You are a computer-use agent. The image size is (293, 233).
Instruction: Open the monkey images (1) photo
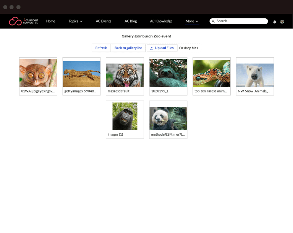point(125,116)
